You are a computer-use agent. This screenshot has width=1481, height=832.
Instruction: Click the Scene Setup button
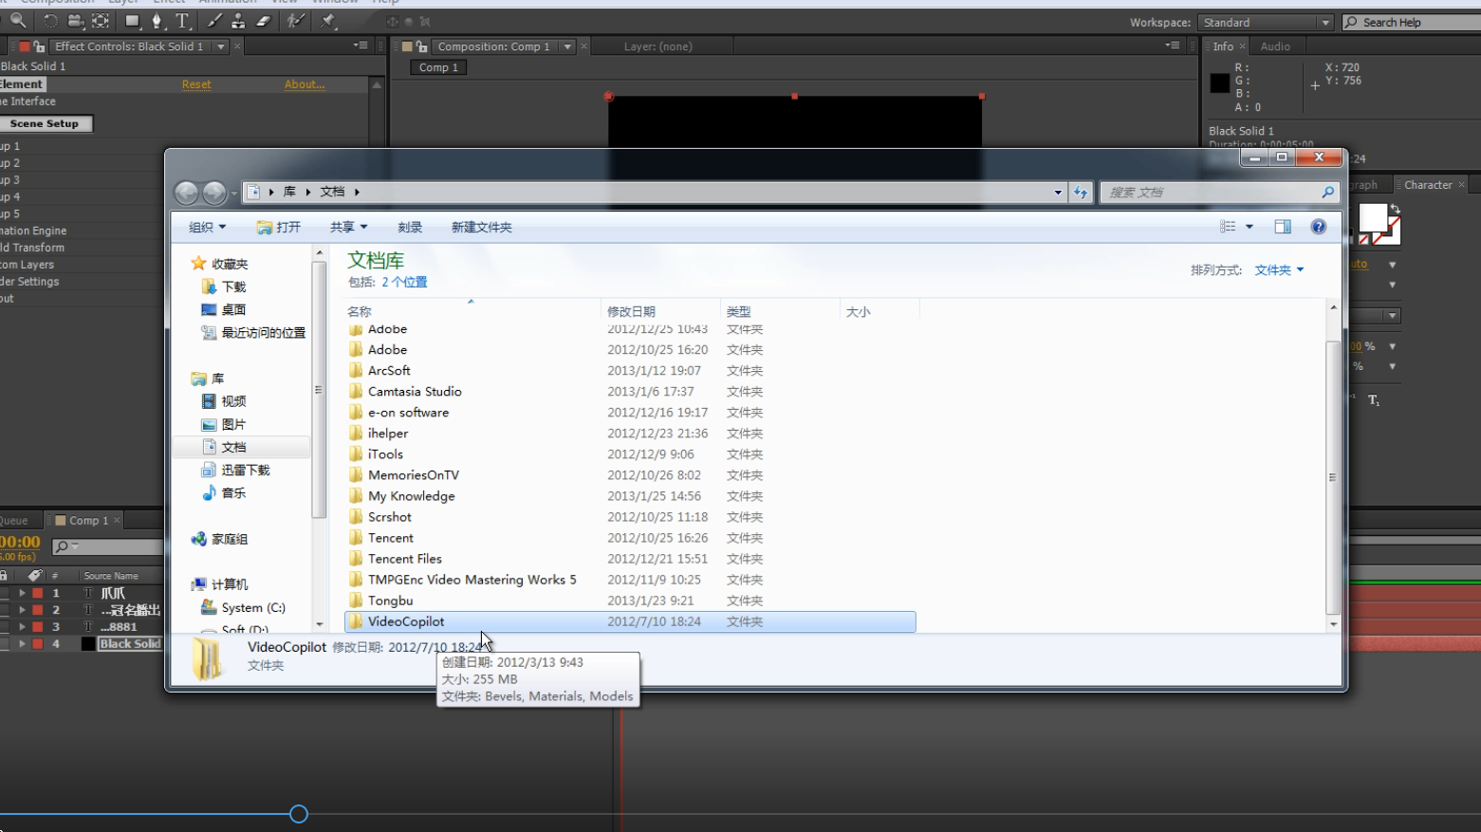pos(45,123)
